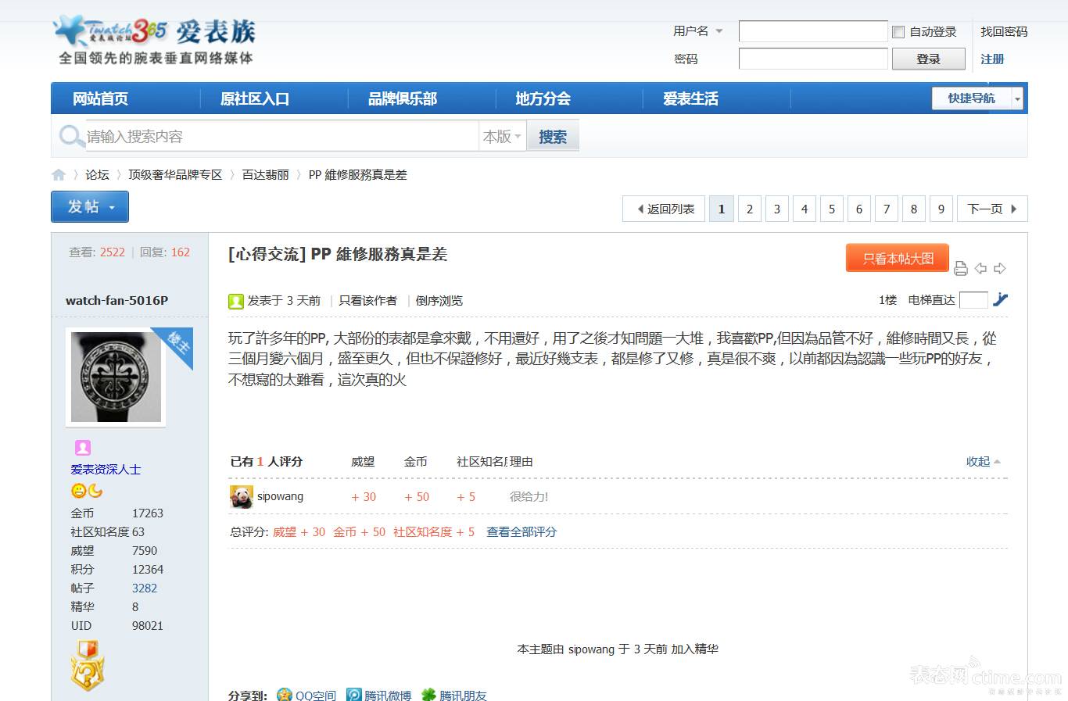The width and height of the screenshot is (1068, 701).
Task: Open 网站首页 nav tab
Action: (x=100, y=98)
